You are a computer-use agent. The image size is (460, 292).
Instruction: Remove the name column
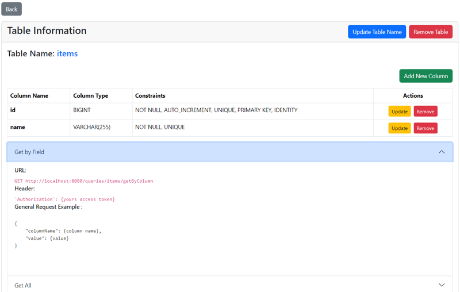425,128
